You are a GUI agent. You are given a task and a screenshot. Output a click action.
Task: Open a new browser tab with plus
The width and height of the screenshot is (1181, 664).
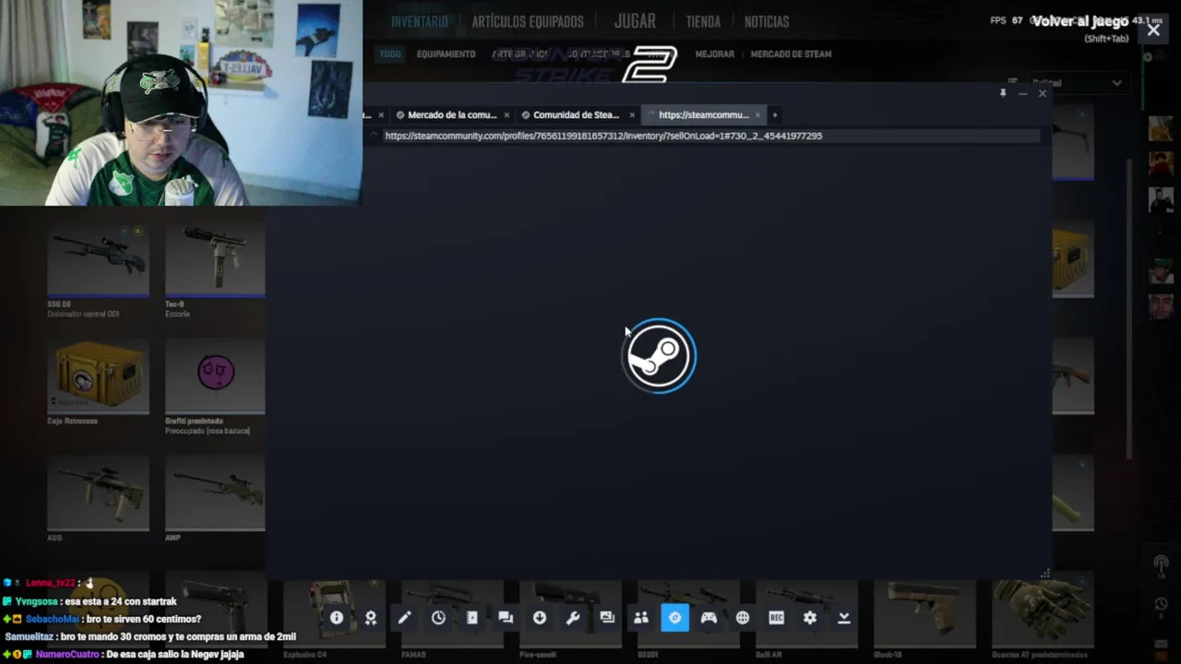[x=774, y=115]
